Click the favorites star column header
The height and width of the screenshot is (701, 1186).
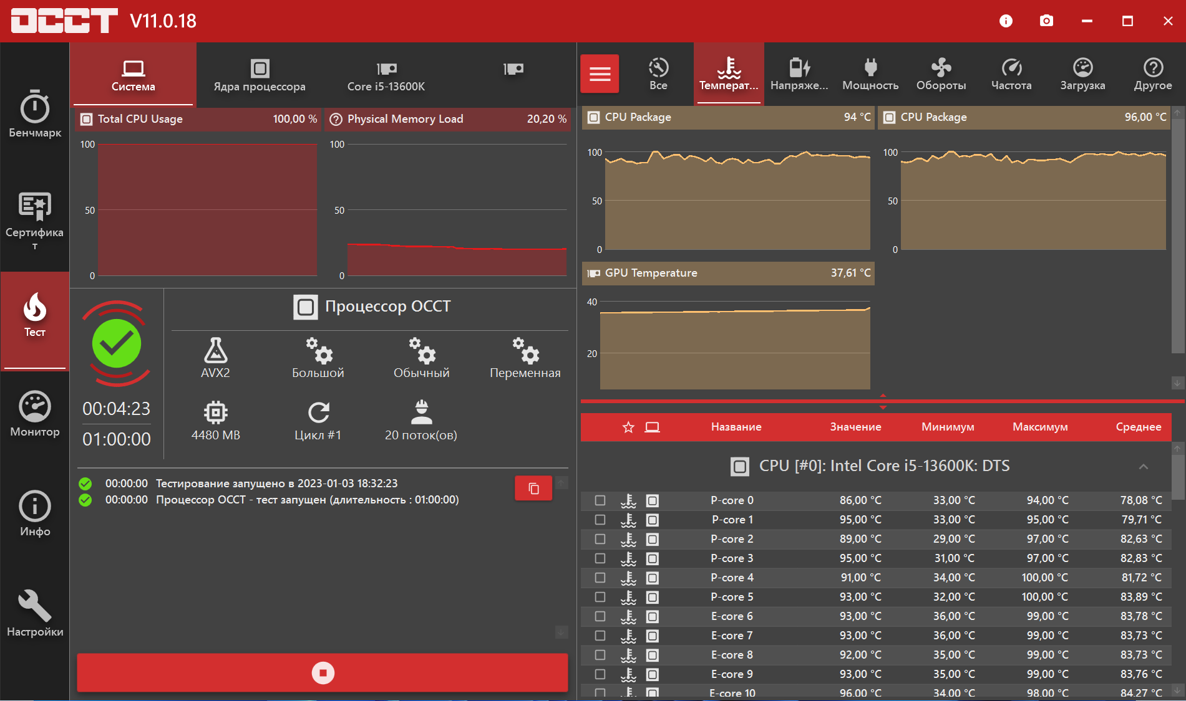(628, 427)
